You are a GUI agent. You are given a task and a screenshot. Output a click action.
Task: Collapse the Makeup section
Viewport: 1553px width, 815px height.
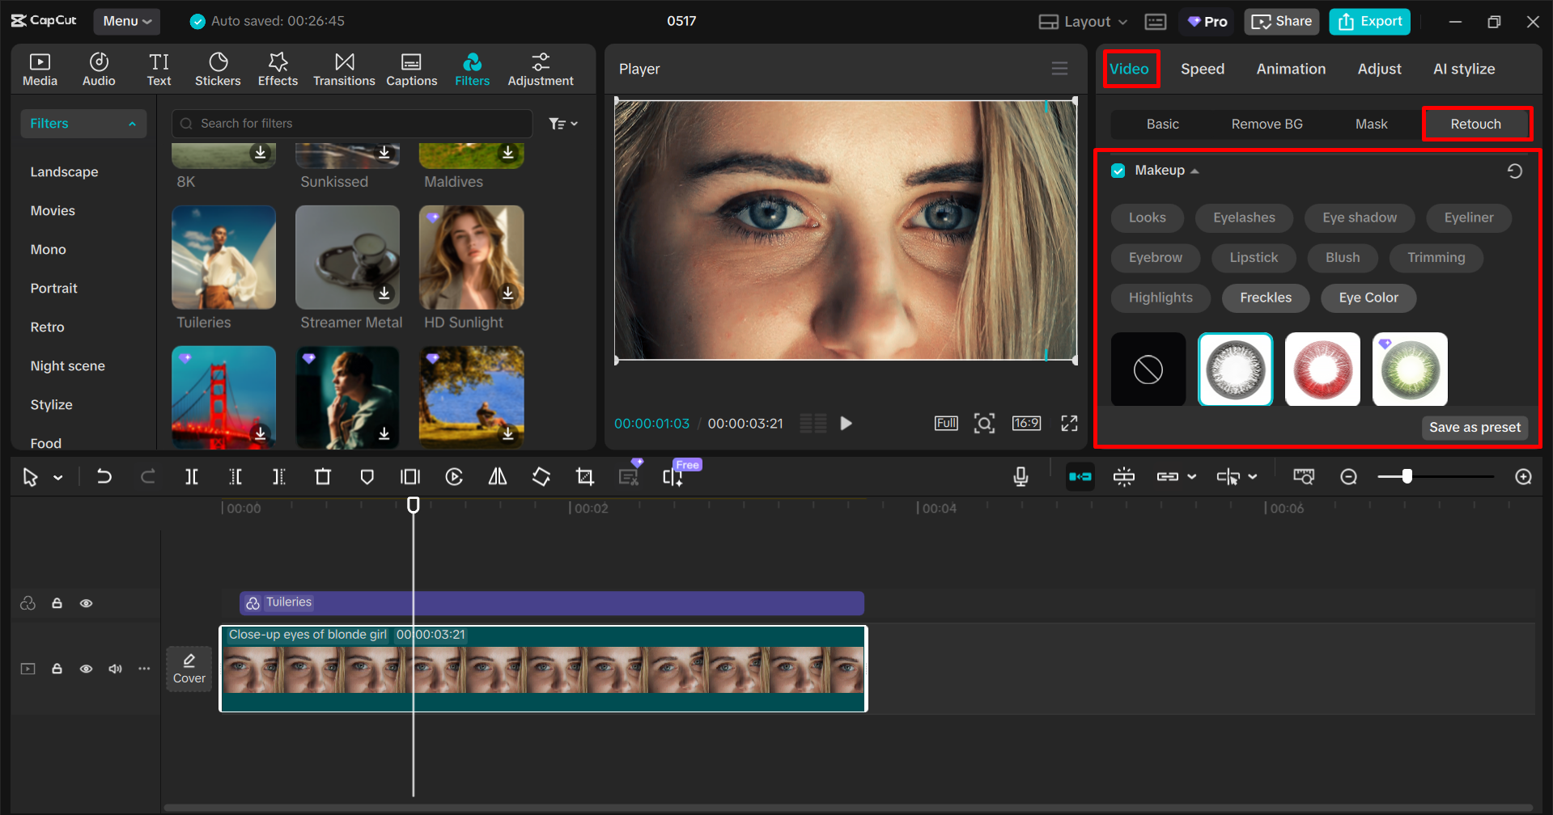[1196, 170]
